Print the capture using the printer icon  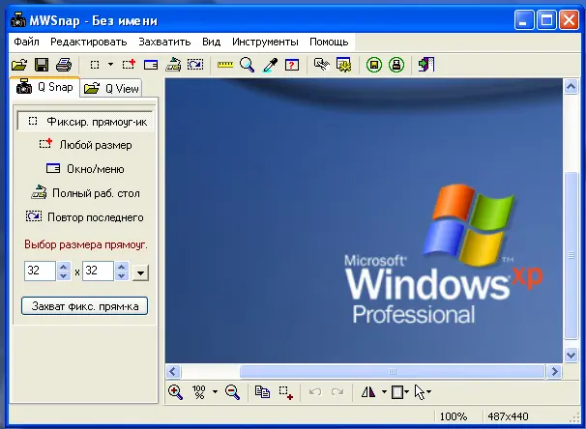(x=64, y=65)
